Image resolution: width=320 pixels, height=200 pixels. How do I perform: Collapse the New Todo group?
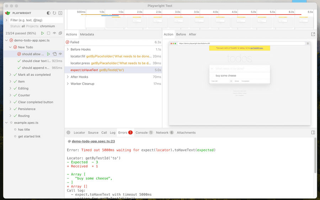pyautogui.click(x=10, y=47)
